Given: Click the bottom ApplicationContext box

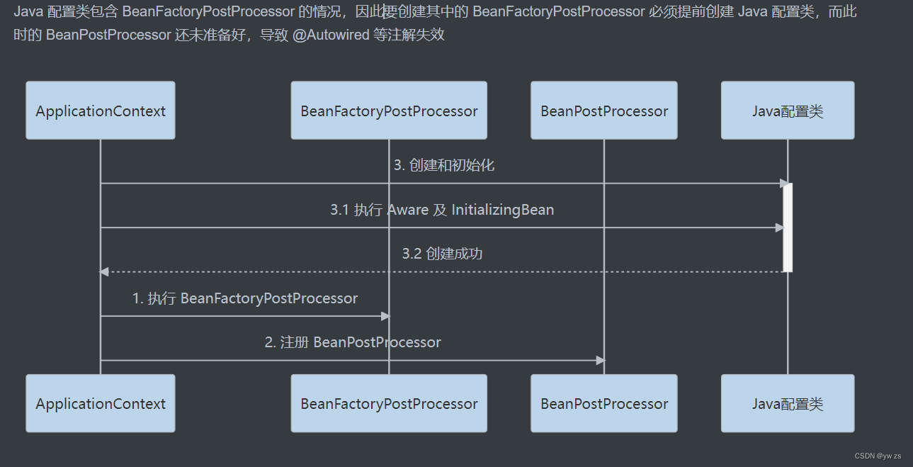Looking at the screenshot, I should 100,403.
